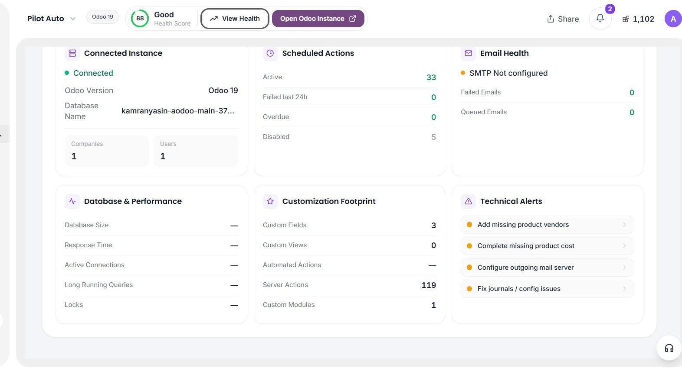This screenshot has height=368, width=682.
Task: Click the headset support icon
Action: 669,348
